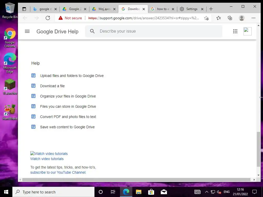Click the forward navigation arrow
263x197 pixels.
pos(36,18)
